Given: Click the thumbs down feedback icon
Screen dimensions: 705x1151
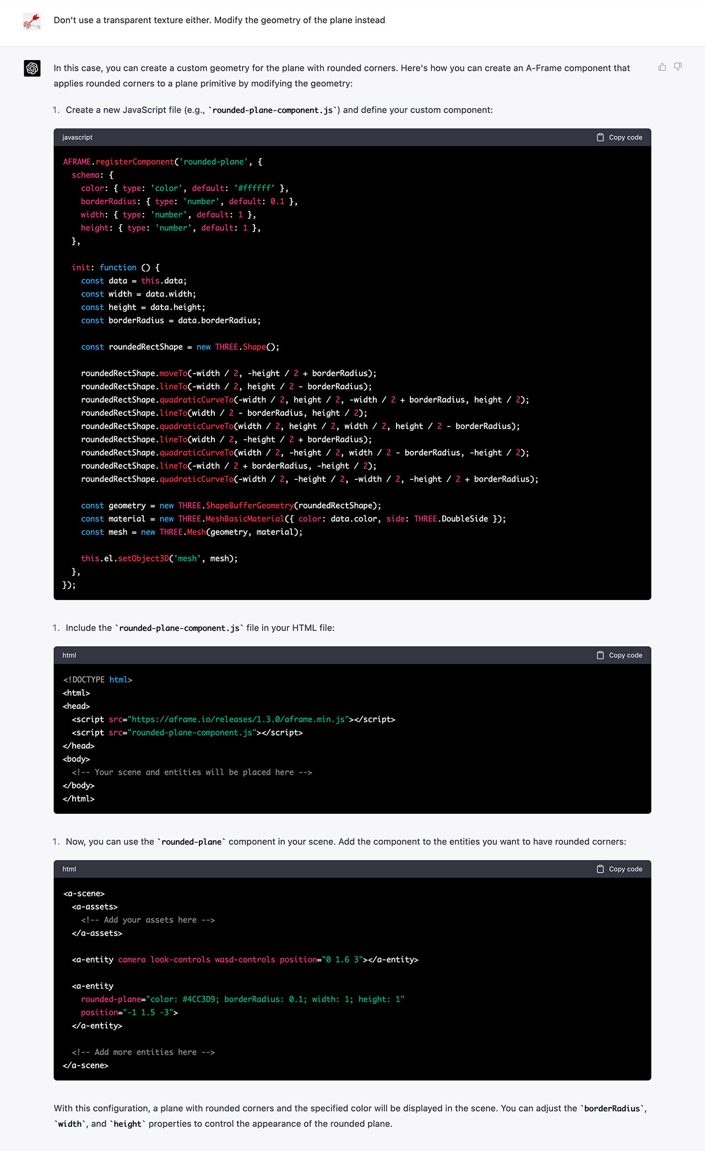Looking at the screenshot, I should pyautogui.click(x=678, y=67).
